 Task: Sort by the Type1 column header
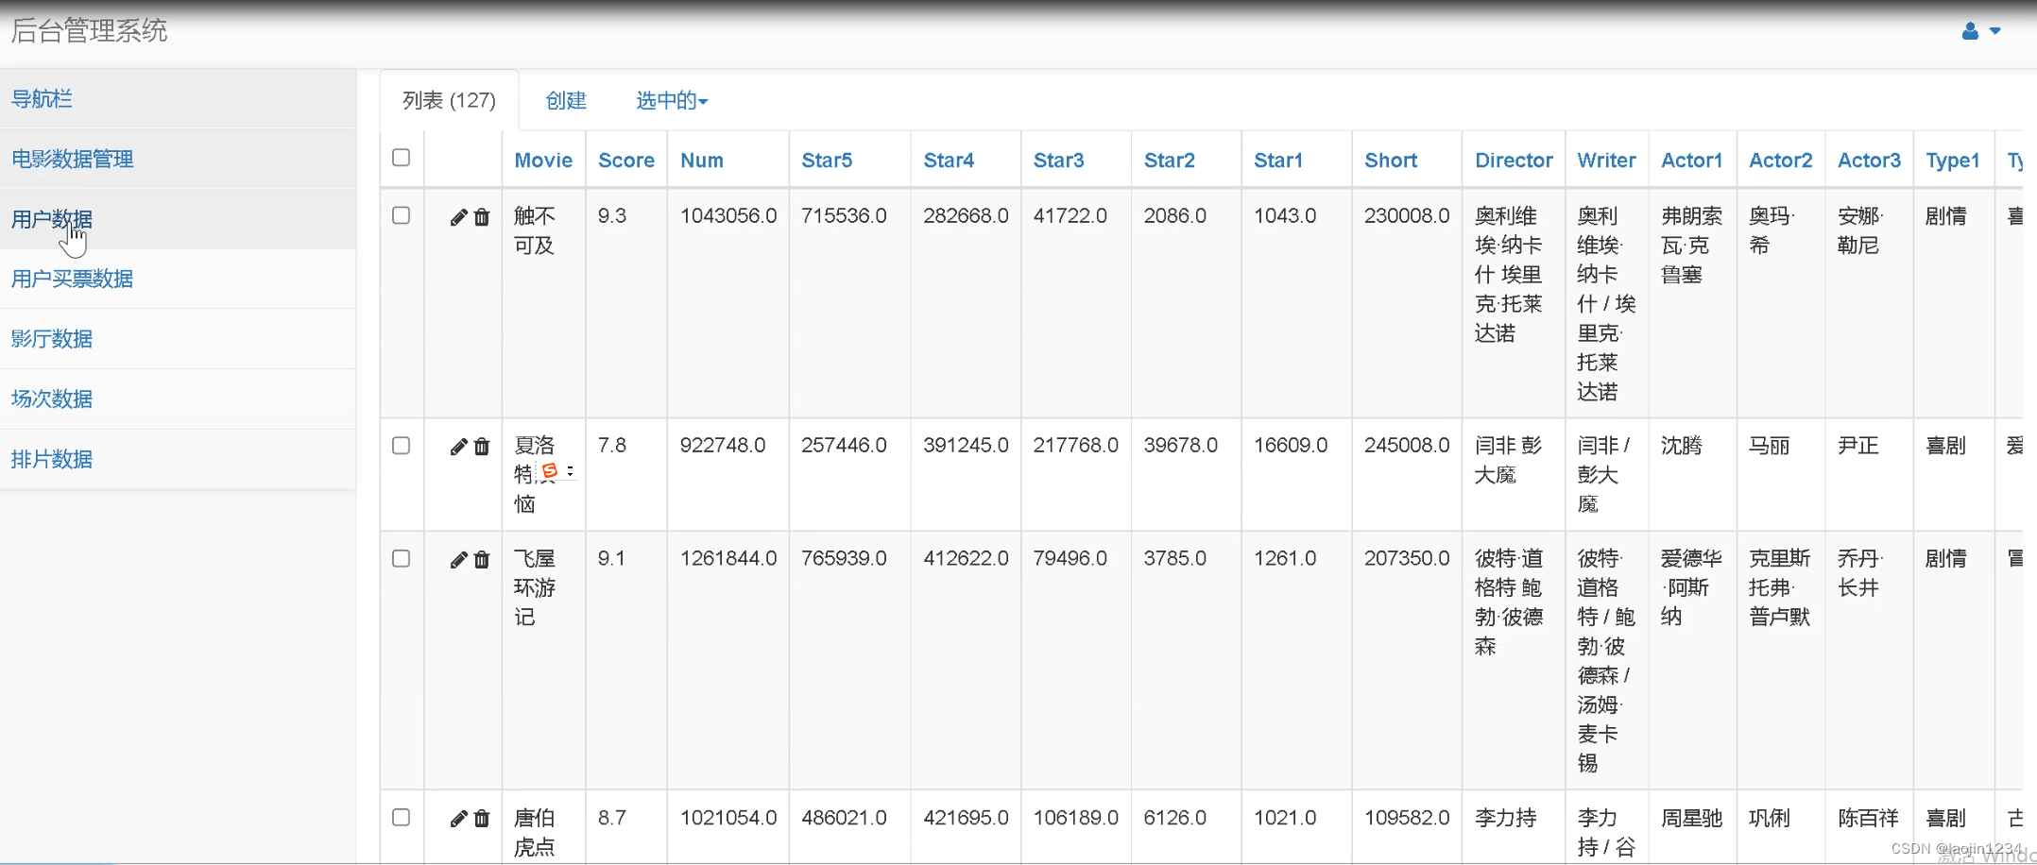tap(1953, 161)
